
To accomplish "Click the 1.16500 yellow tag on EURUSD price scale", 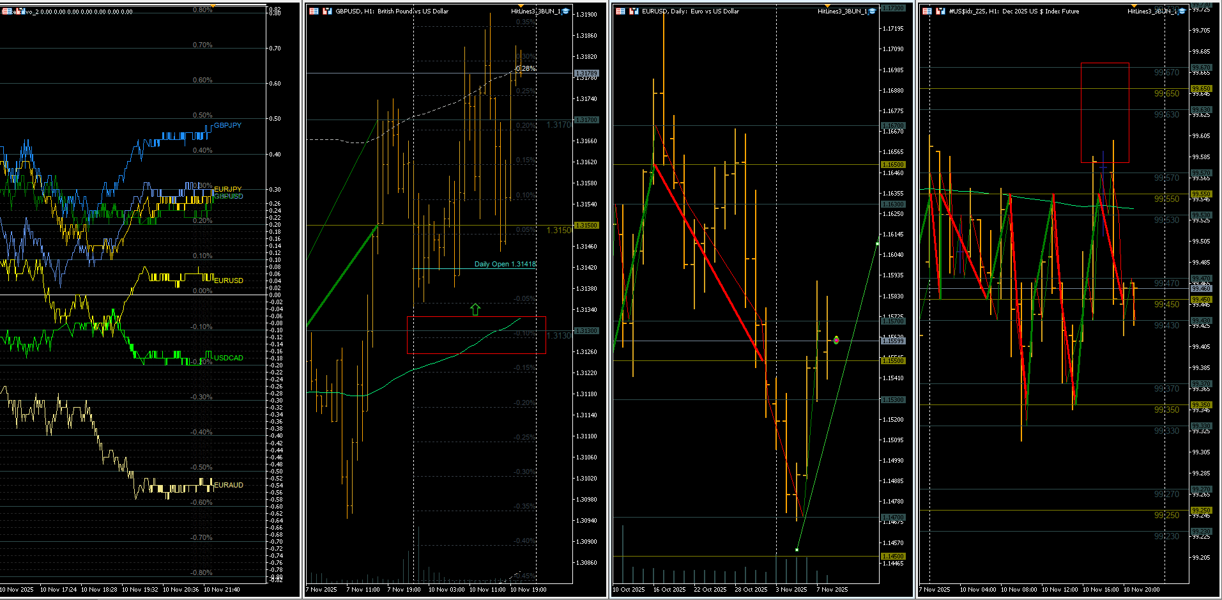I will 893,165.
